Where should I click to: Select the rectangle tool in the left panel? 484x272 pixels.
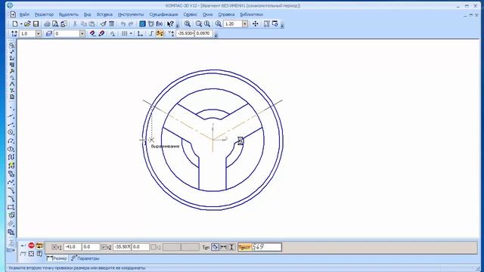tap(11, 207)
